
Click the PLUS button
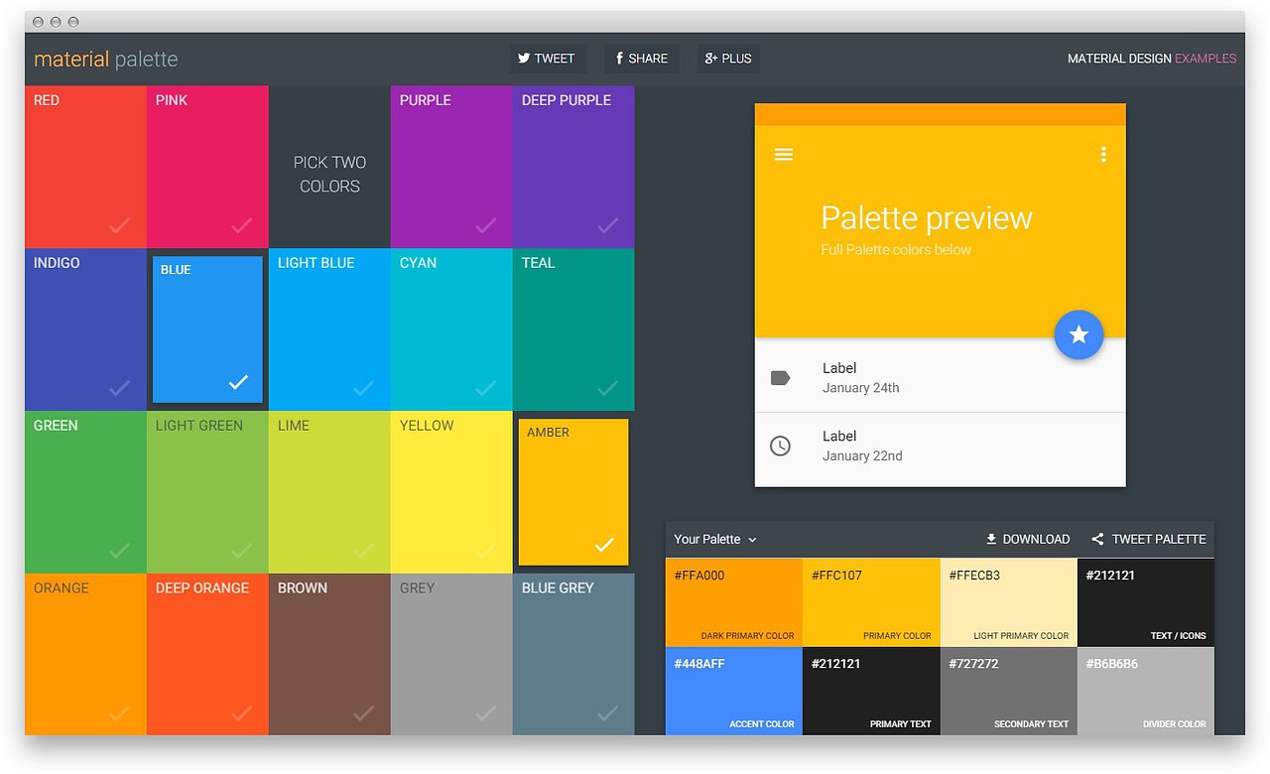(728, 59)
